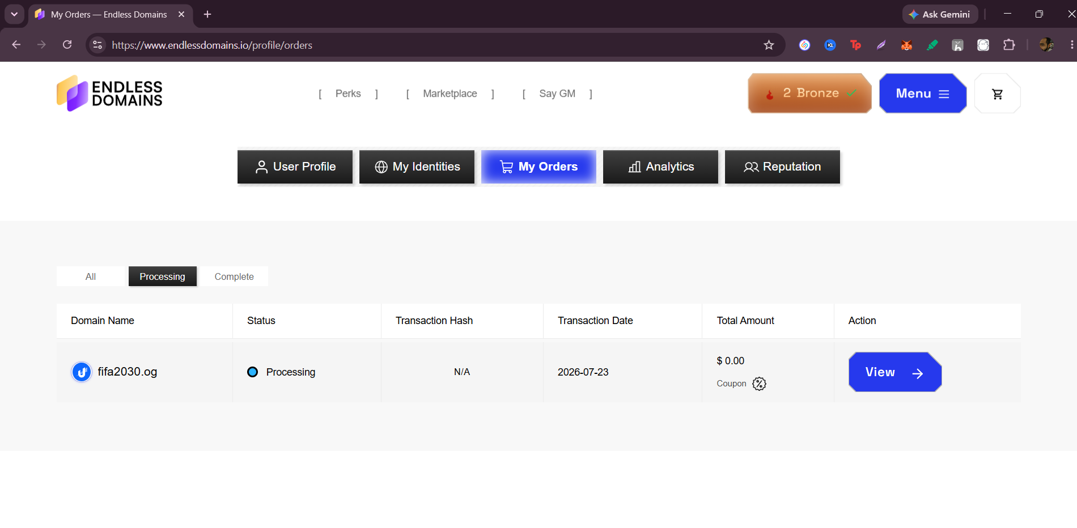Open the shopping cart icon
1077x528 pixels.
997,93
